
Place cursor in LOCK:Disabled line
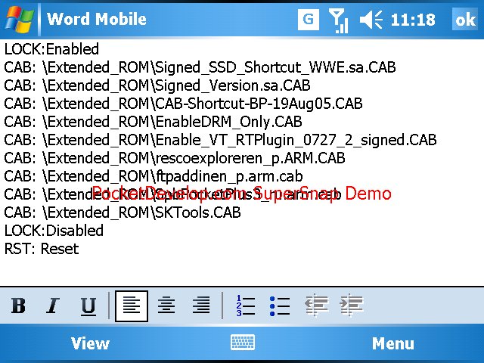54,231
